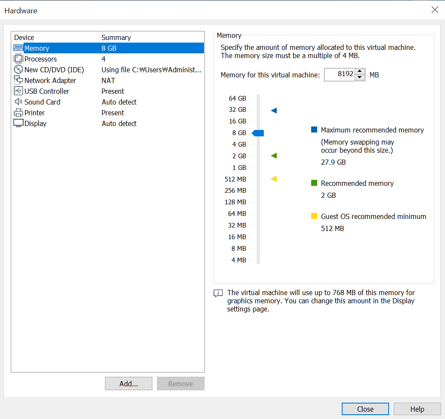The image size is (445, 419).
Task: Close the Hardware dialog with X
Action: pyautogui.click(x=435, y=10)
